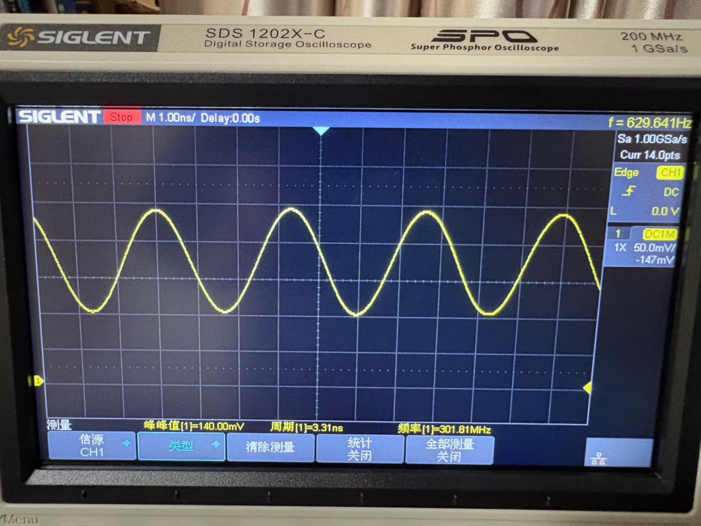Viewport: 701px width, 526px height.
Task: Click the trigger level arrow on right edge
Action: pyautogui.click(x=587, y=388)
